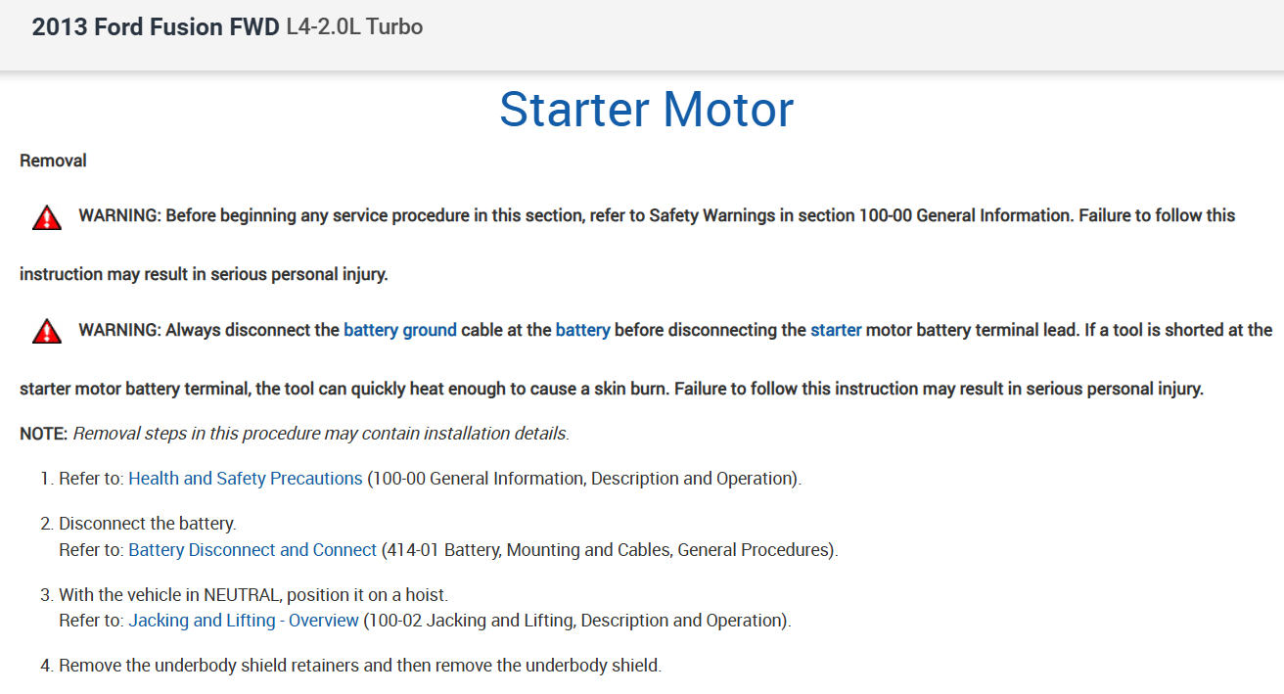Click the L4-2.0L Turbo engine label
Viewport: 1284px width, 694px height.
click(354, 27)
